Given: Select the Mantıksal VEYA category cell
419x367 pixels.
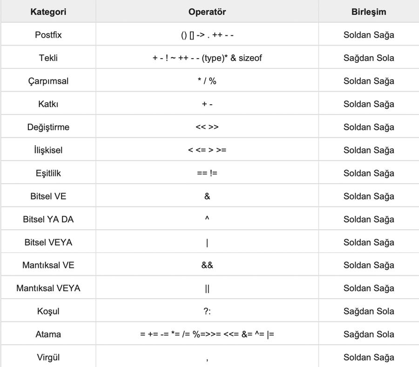Looking at the screenshot, I should pos(48,288).
